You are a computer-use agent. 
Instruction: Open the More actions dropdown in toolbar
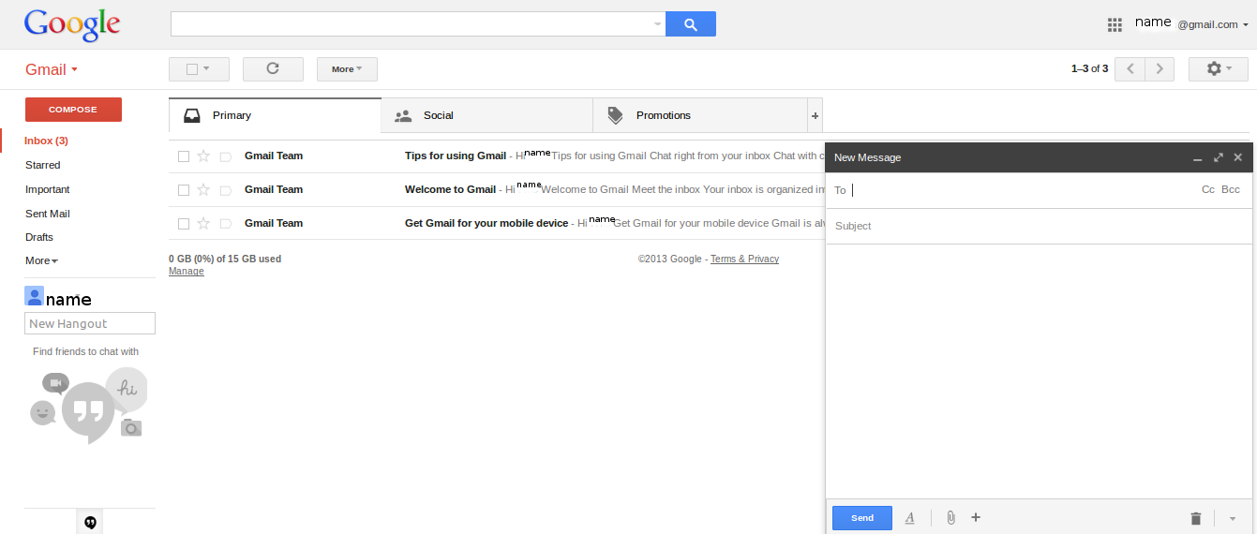coord(347,68)
